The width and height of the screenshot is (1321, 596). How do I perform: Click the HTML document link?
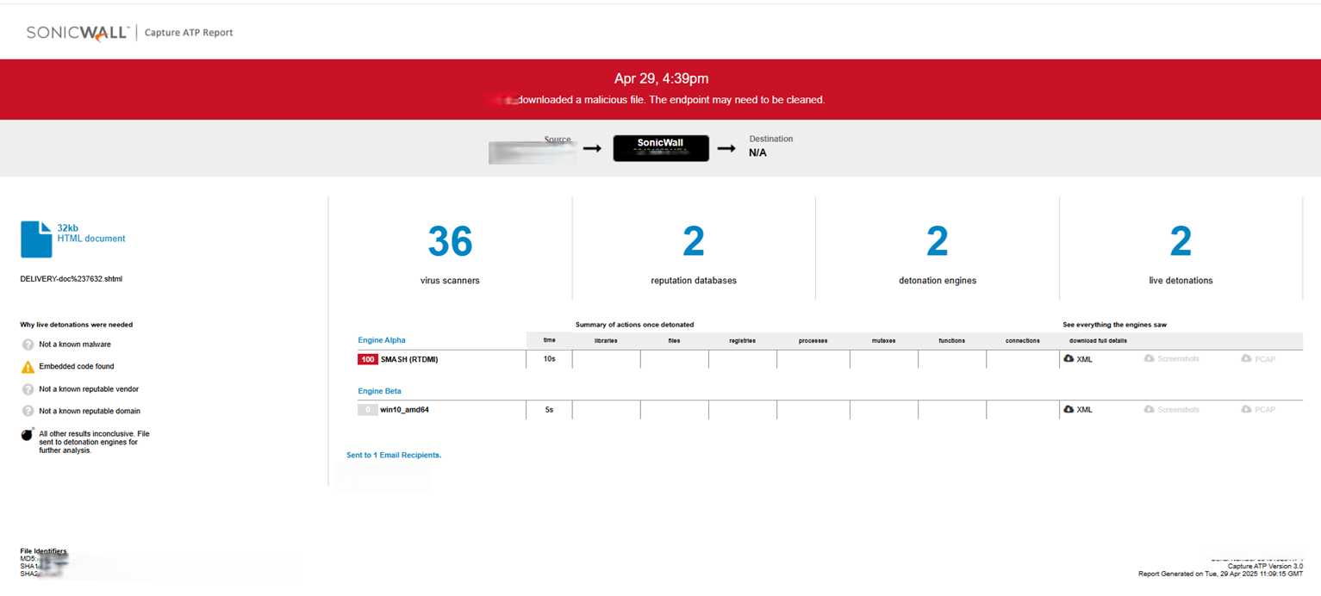[91, 239]
